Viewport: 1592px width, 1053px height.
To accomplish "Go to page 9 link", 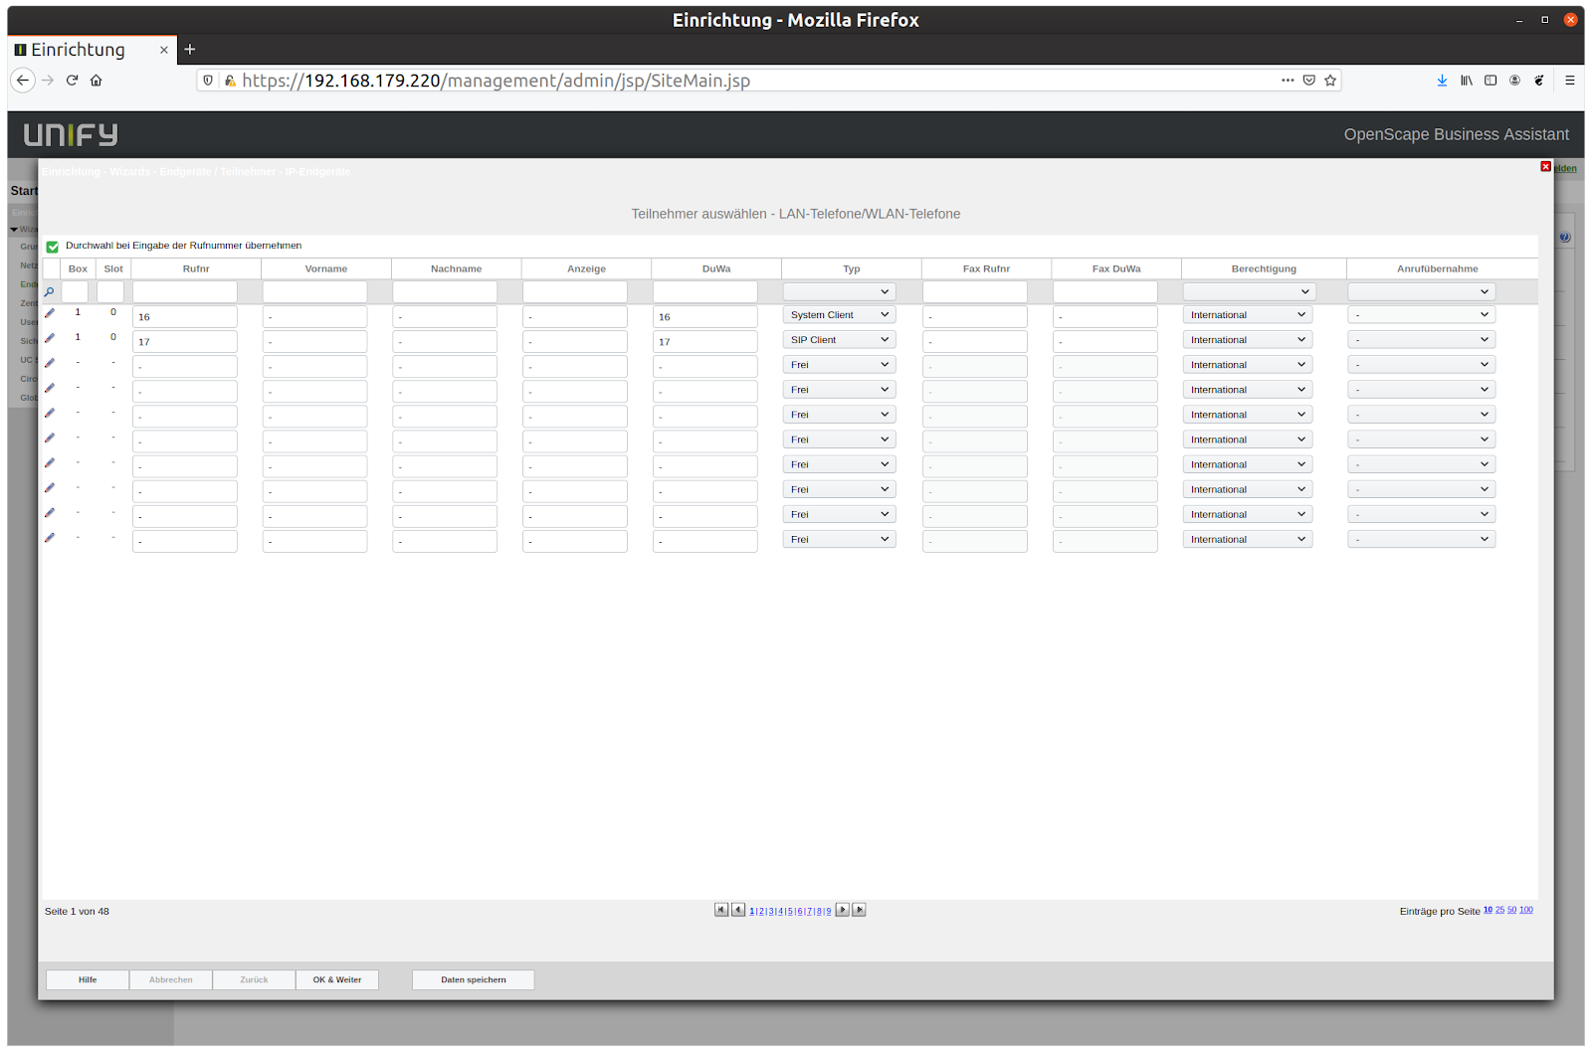I will coord(828,911).
